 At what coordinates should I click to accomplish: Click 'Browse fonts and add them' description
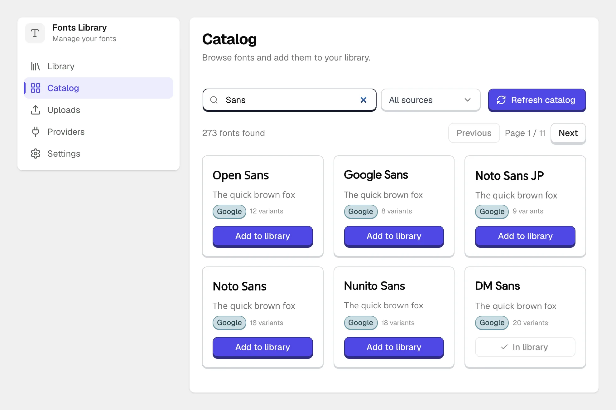coord(286,58)
